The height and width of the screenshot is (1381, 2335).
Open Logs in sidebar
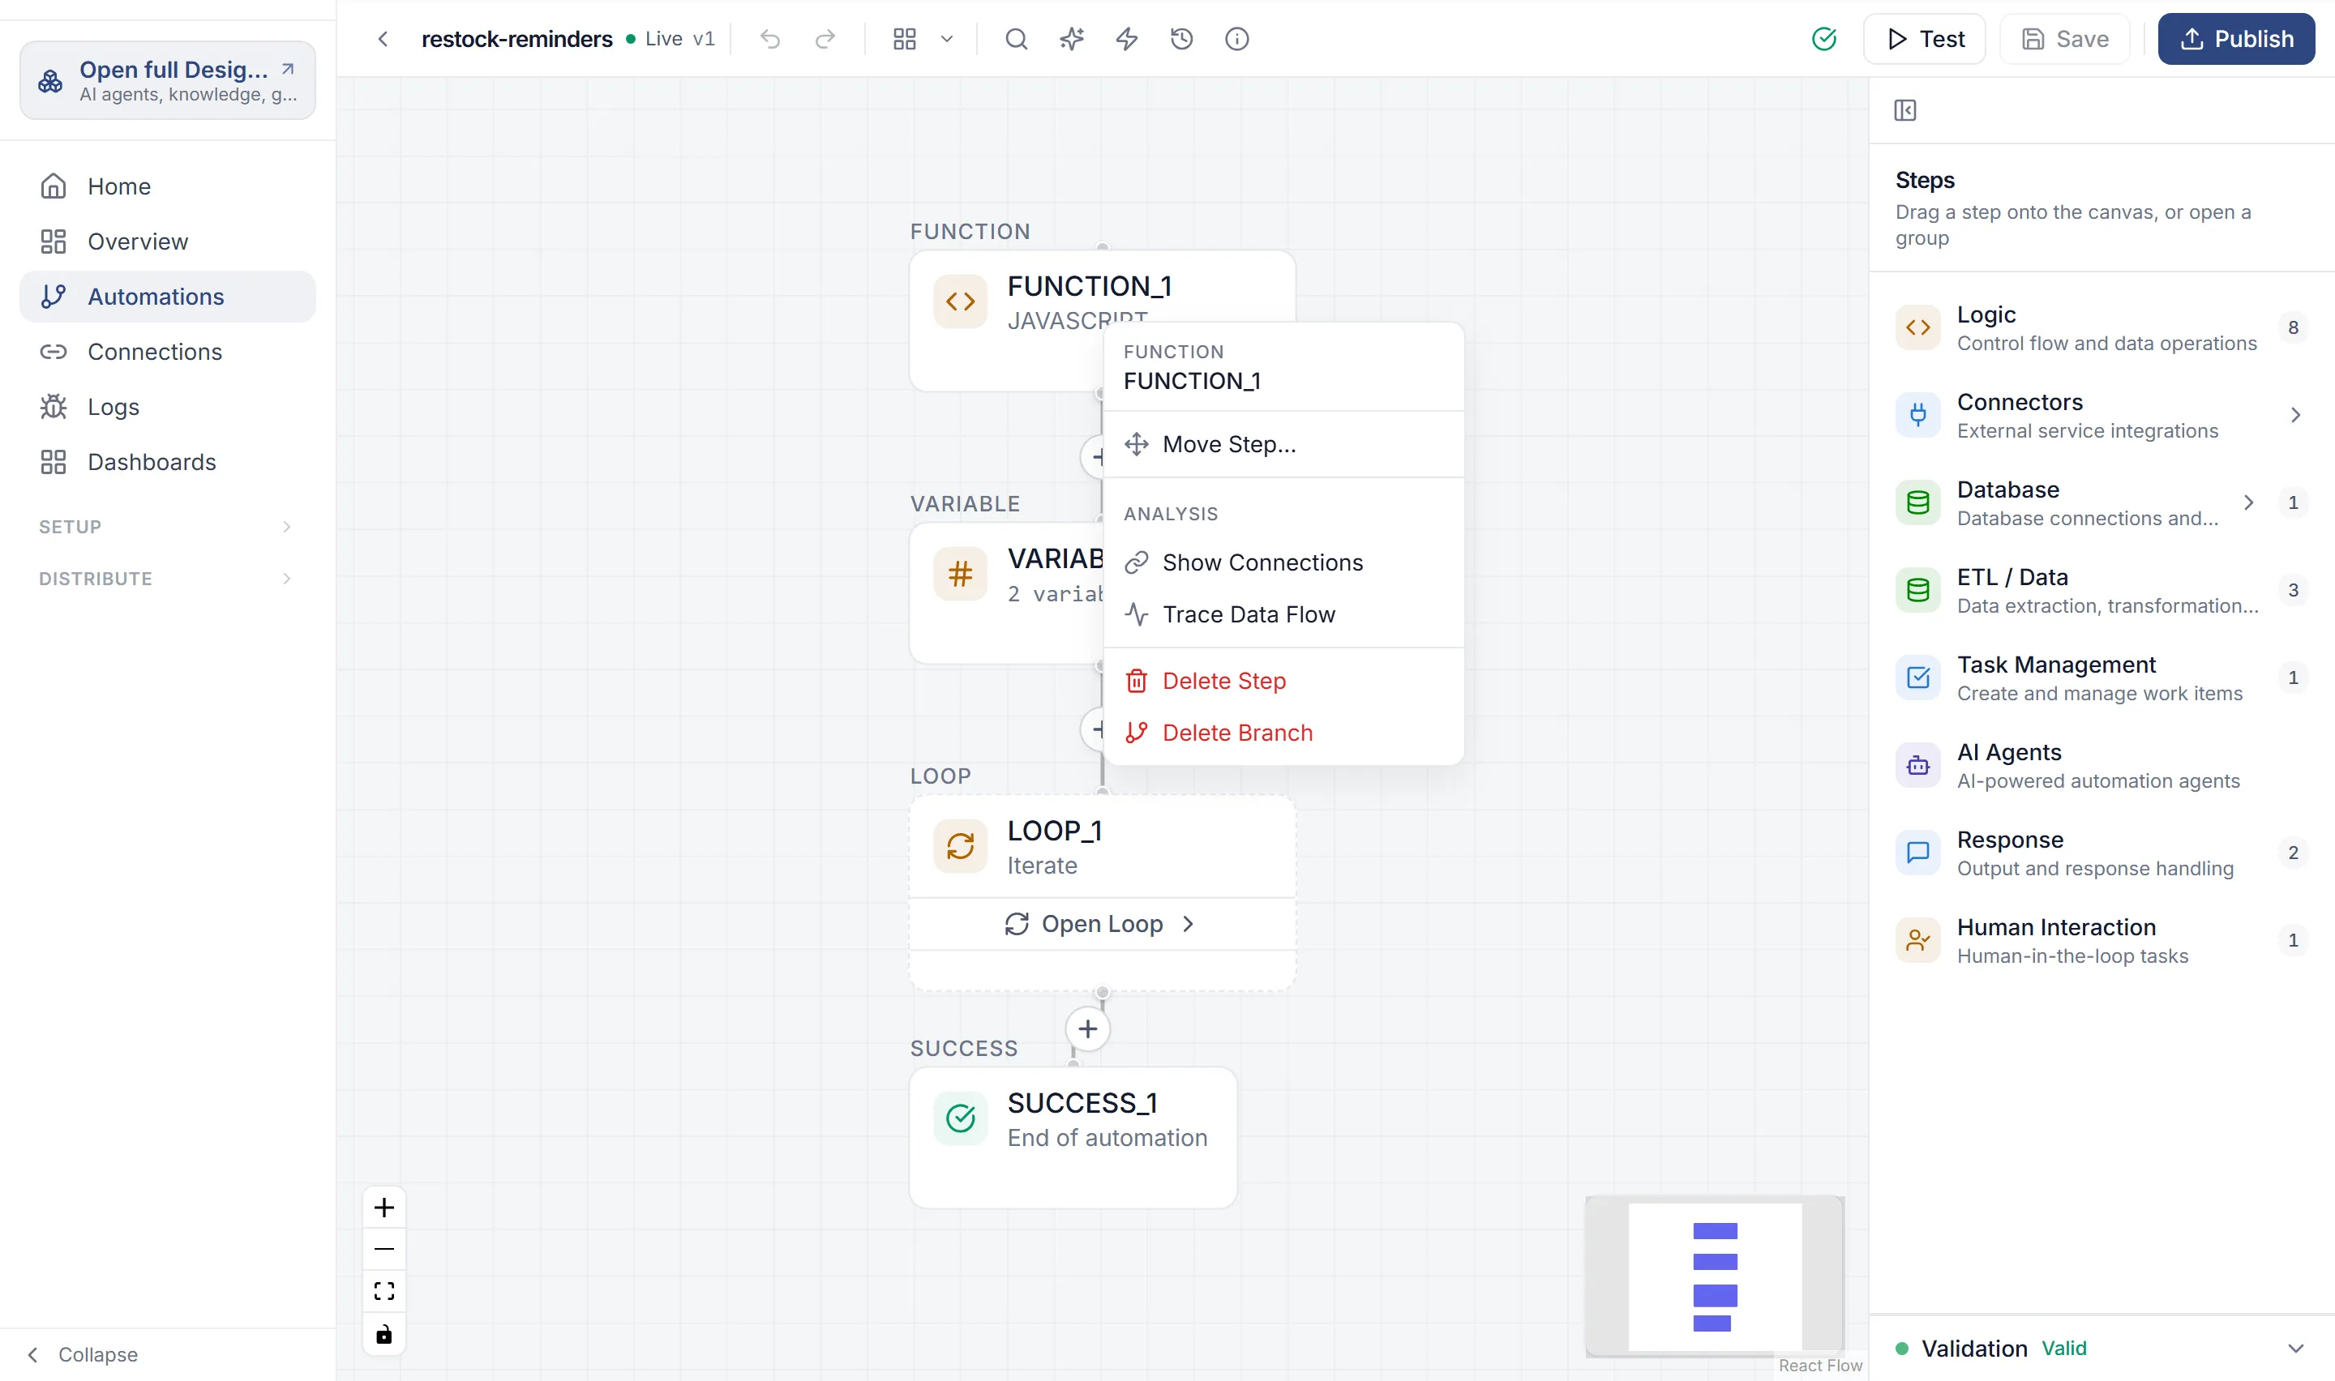coord(168,407)
